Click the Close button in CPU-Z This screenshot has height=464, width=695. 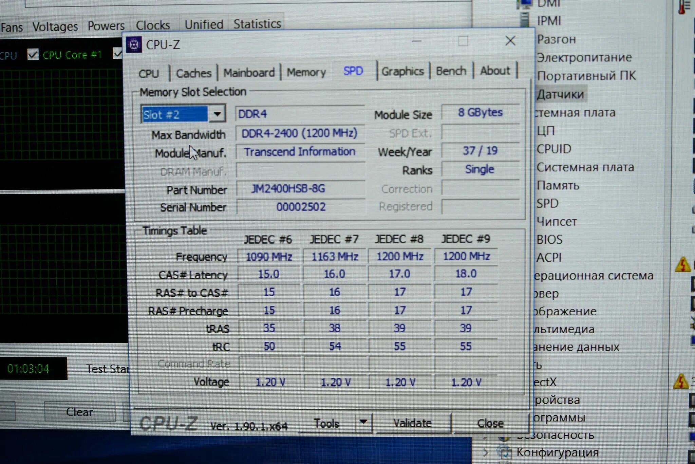(x=490, y=423)
